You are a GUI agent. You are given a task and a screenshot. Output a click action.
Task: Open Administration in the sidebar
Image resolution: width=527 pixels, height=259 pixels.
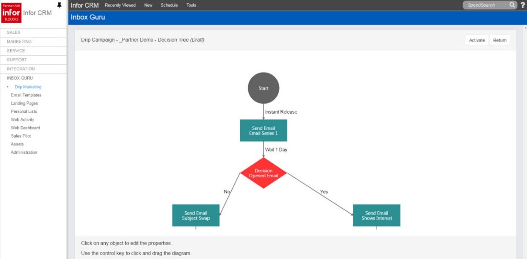pyautogui.click(x=24, y=152)
